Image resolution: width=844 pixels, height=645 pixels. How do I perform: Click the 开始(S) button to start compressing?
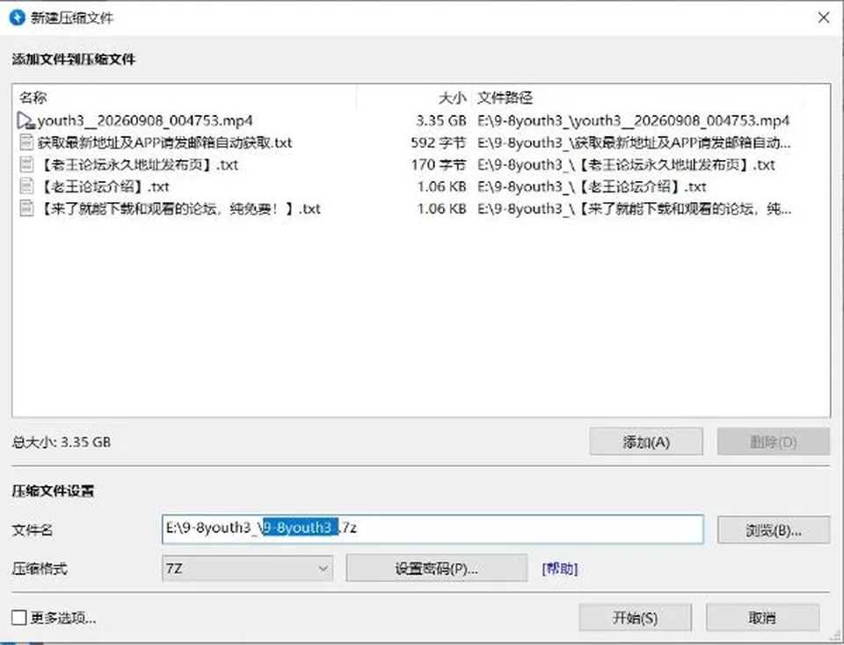[x=635, y=618]
